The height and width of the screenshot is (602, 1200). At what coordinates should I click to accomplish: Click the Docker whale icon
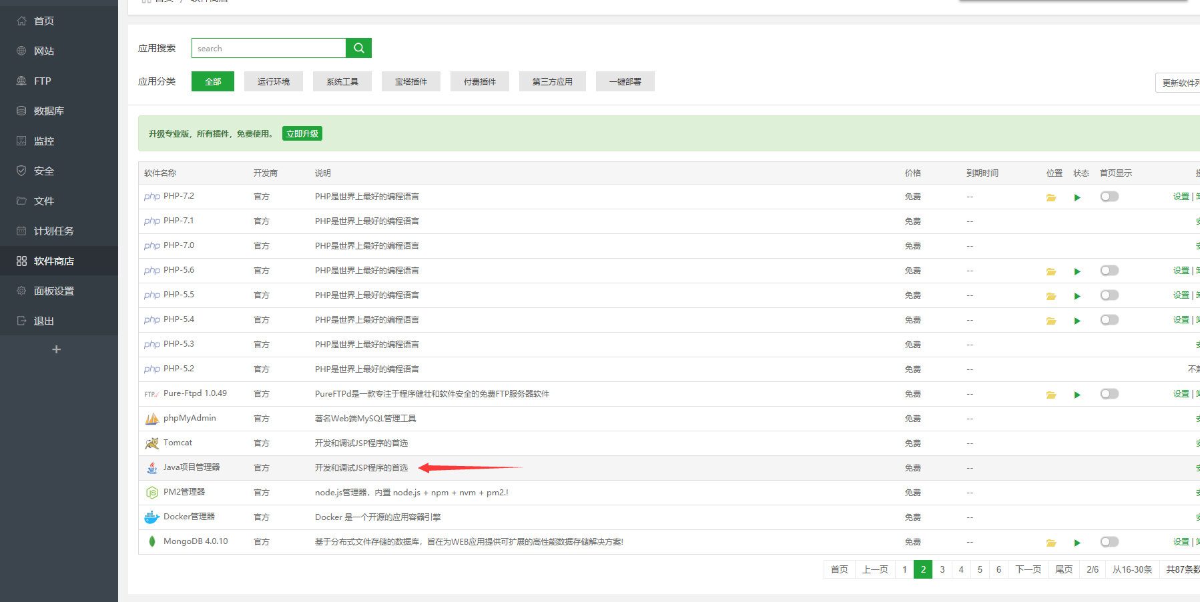point(152,517)
